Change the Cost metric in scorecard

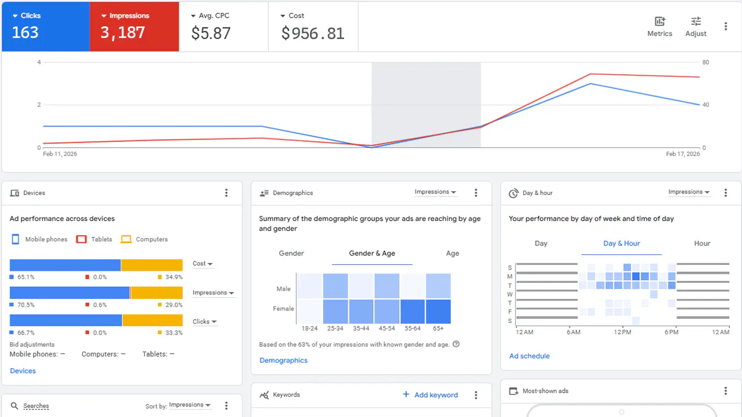point(284,16)
